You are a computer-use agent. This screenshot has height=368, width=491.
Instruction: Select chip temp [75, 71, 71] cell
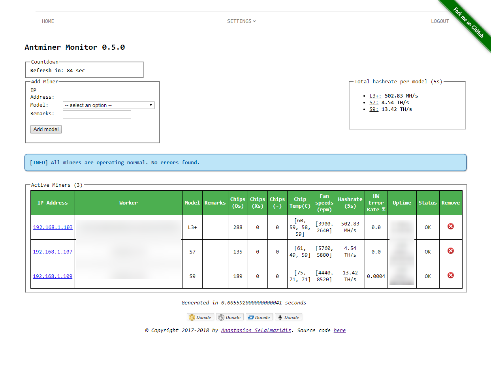(x=300, y=276)
